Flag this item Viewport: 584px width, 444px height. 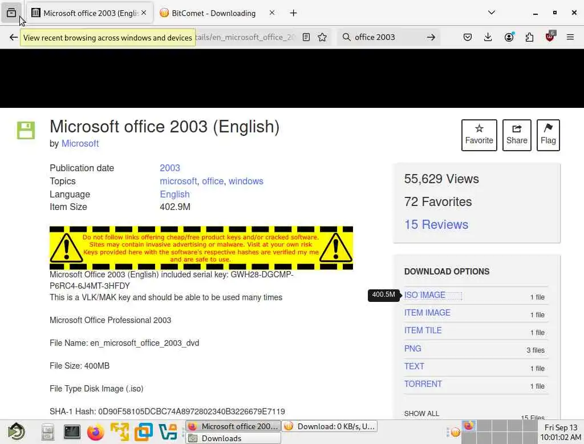548,135
